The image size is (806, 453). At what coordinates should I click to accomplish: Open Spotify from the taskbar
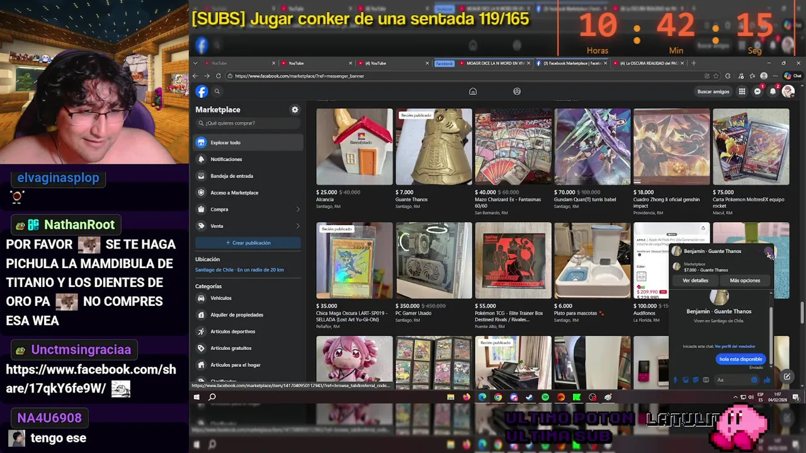[545, 397]
